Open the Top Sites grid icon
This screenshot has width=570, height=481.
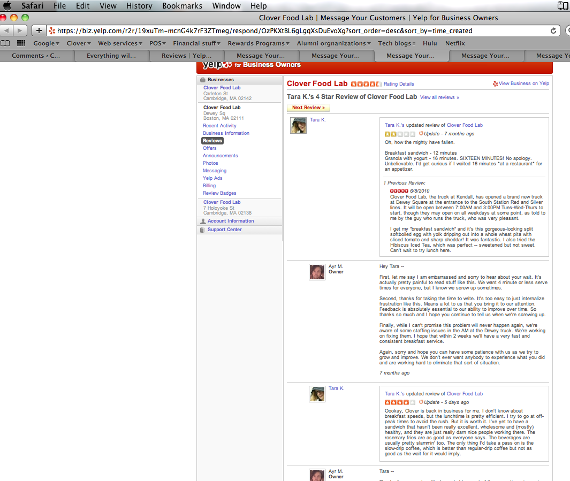pos(21,43)
